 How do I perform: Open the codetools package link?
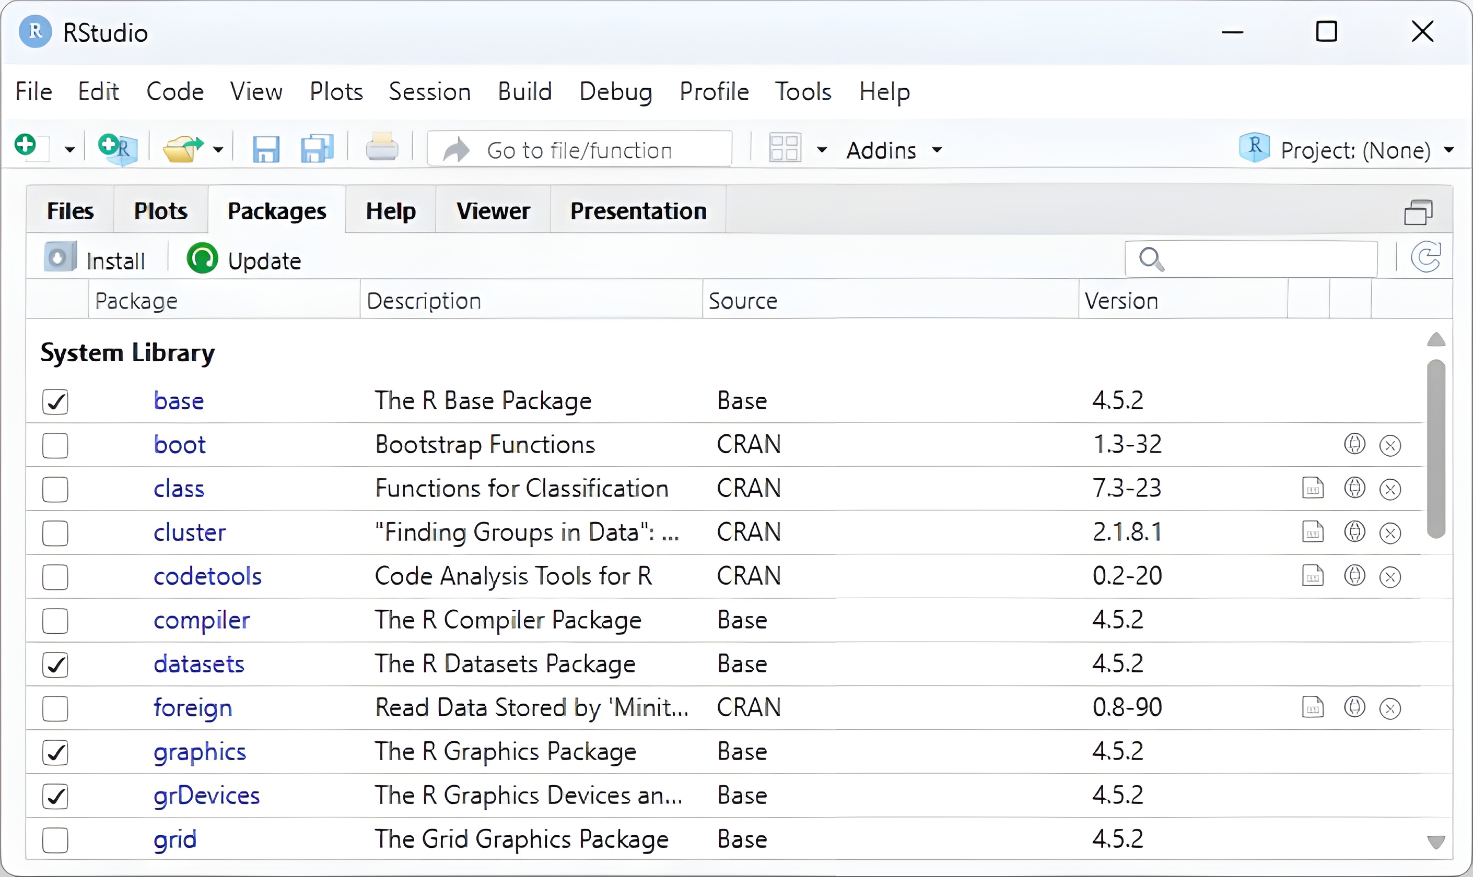pyautogui.click(x=207, y=576)
